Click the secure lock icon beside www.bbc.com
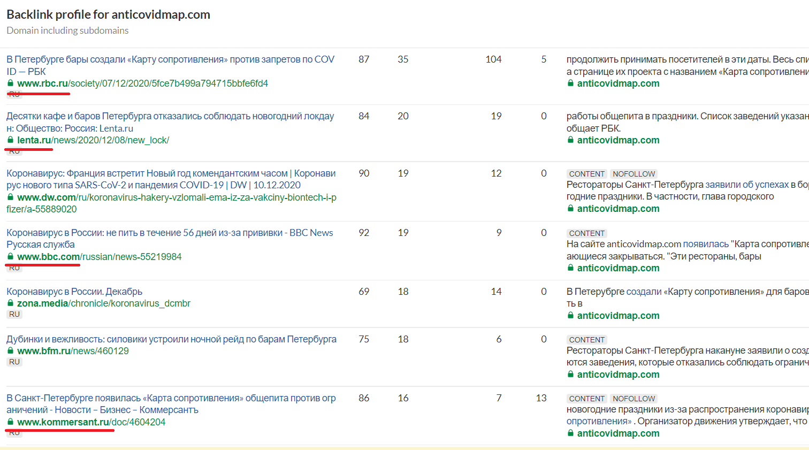 pos(10,257)
